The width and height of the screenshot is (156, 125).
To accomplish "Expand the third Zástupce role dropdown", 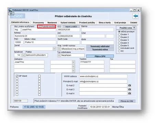I will (73, 71).
